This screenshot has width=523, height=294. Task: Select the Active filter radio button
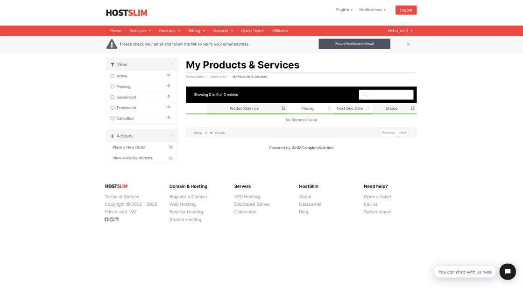(112, 76)
